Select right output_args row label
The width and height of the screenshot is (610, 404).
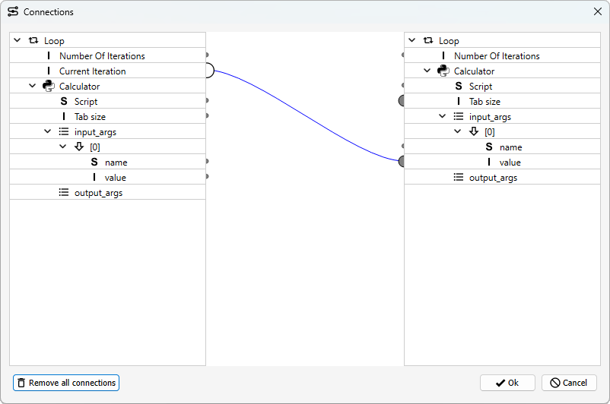click(x=494, y=178)
